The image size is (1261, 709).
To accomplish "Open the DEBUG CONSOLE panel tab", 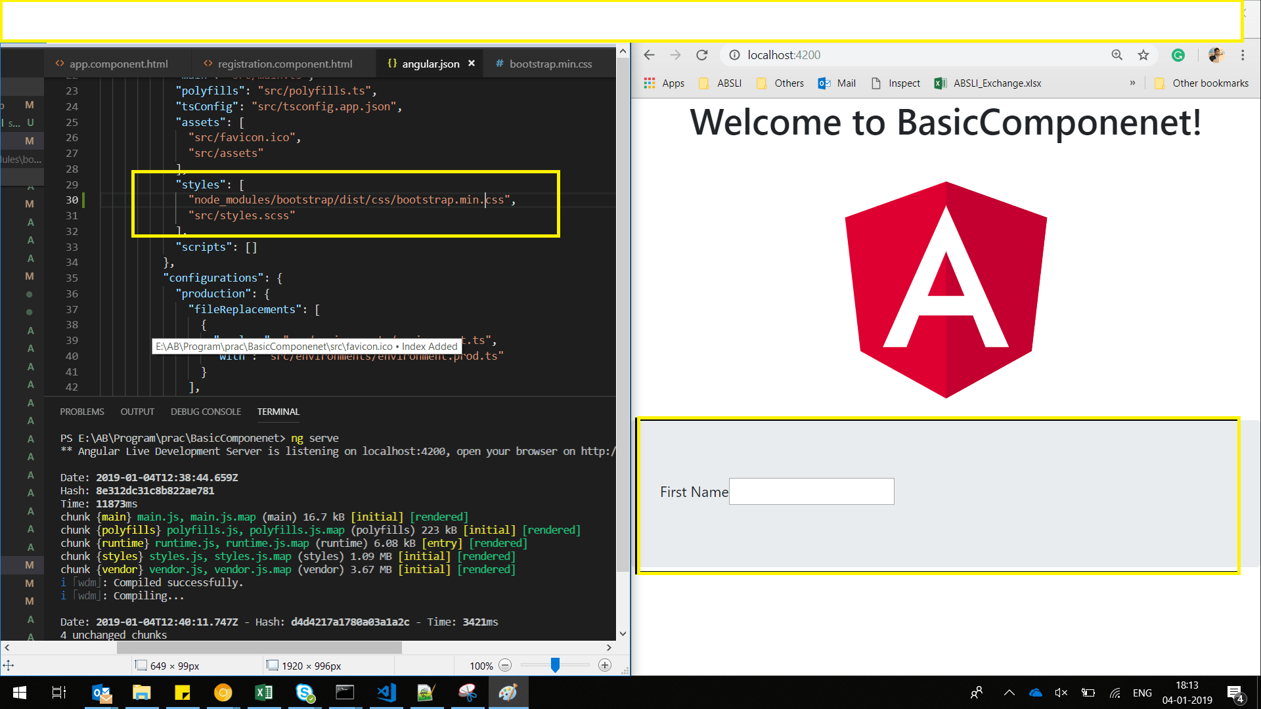I will pyautogui.click(x=206, y=412).
